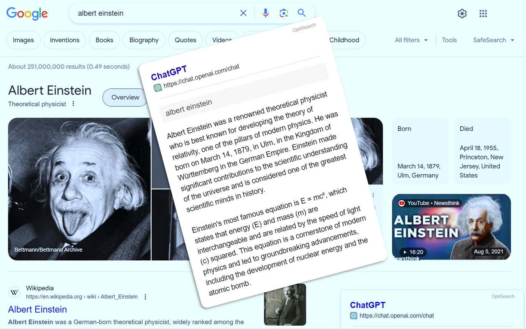Click the 'Aug 5, 2021' video date

[x=489, y=252]
